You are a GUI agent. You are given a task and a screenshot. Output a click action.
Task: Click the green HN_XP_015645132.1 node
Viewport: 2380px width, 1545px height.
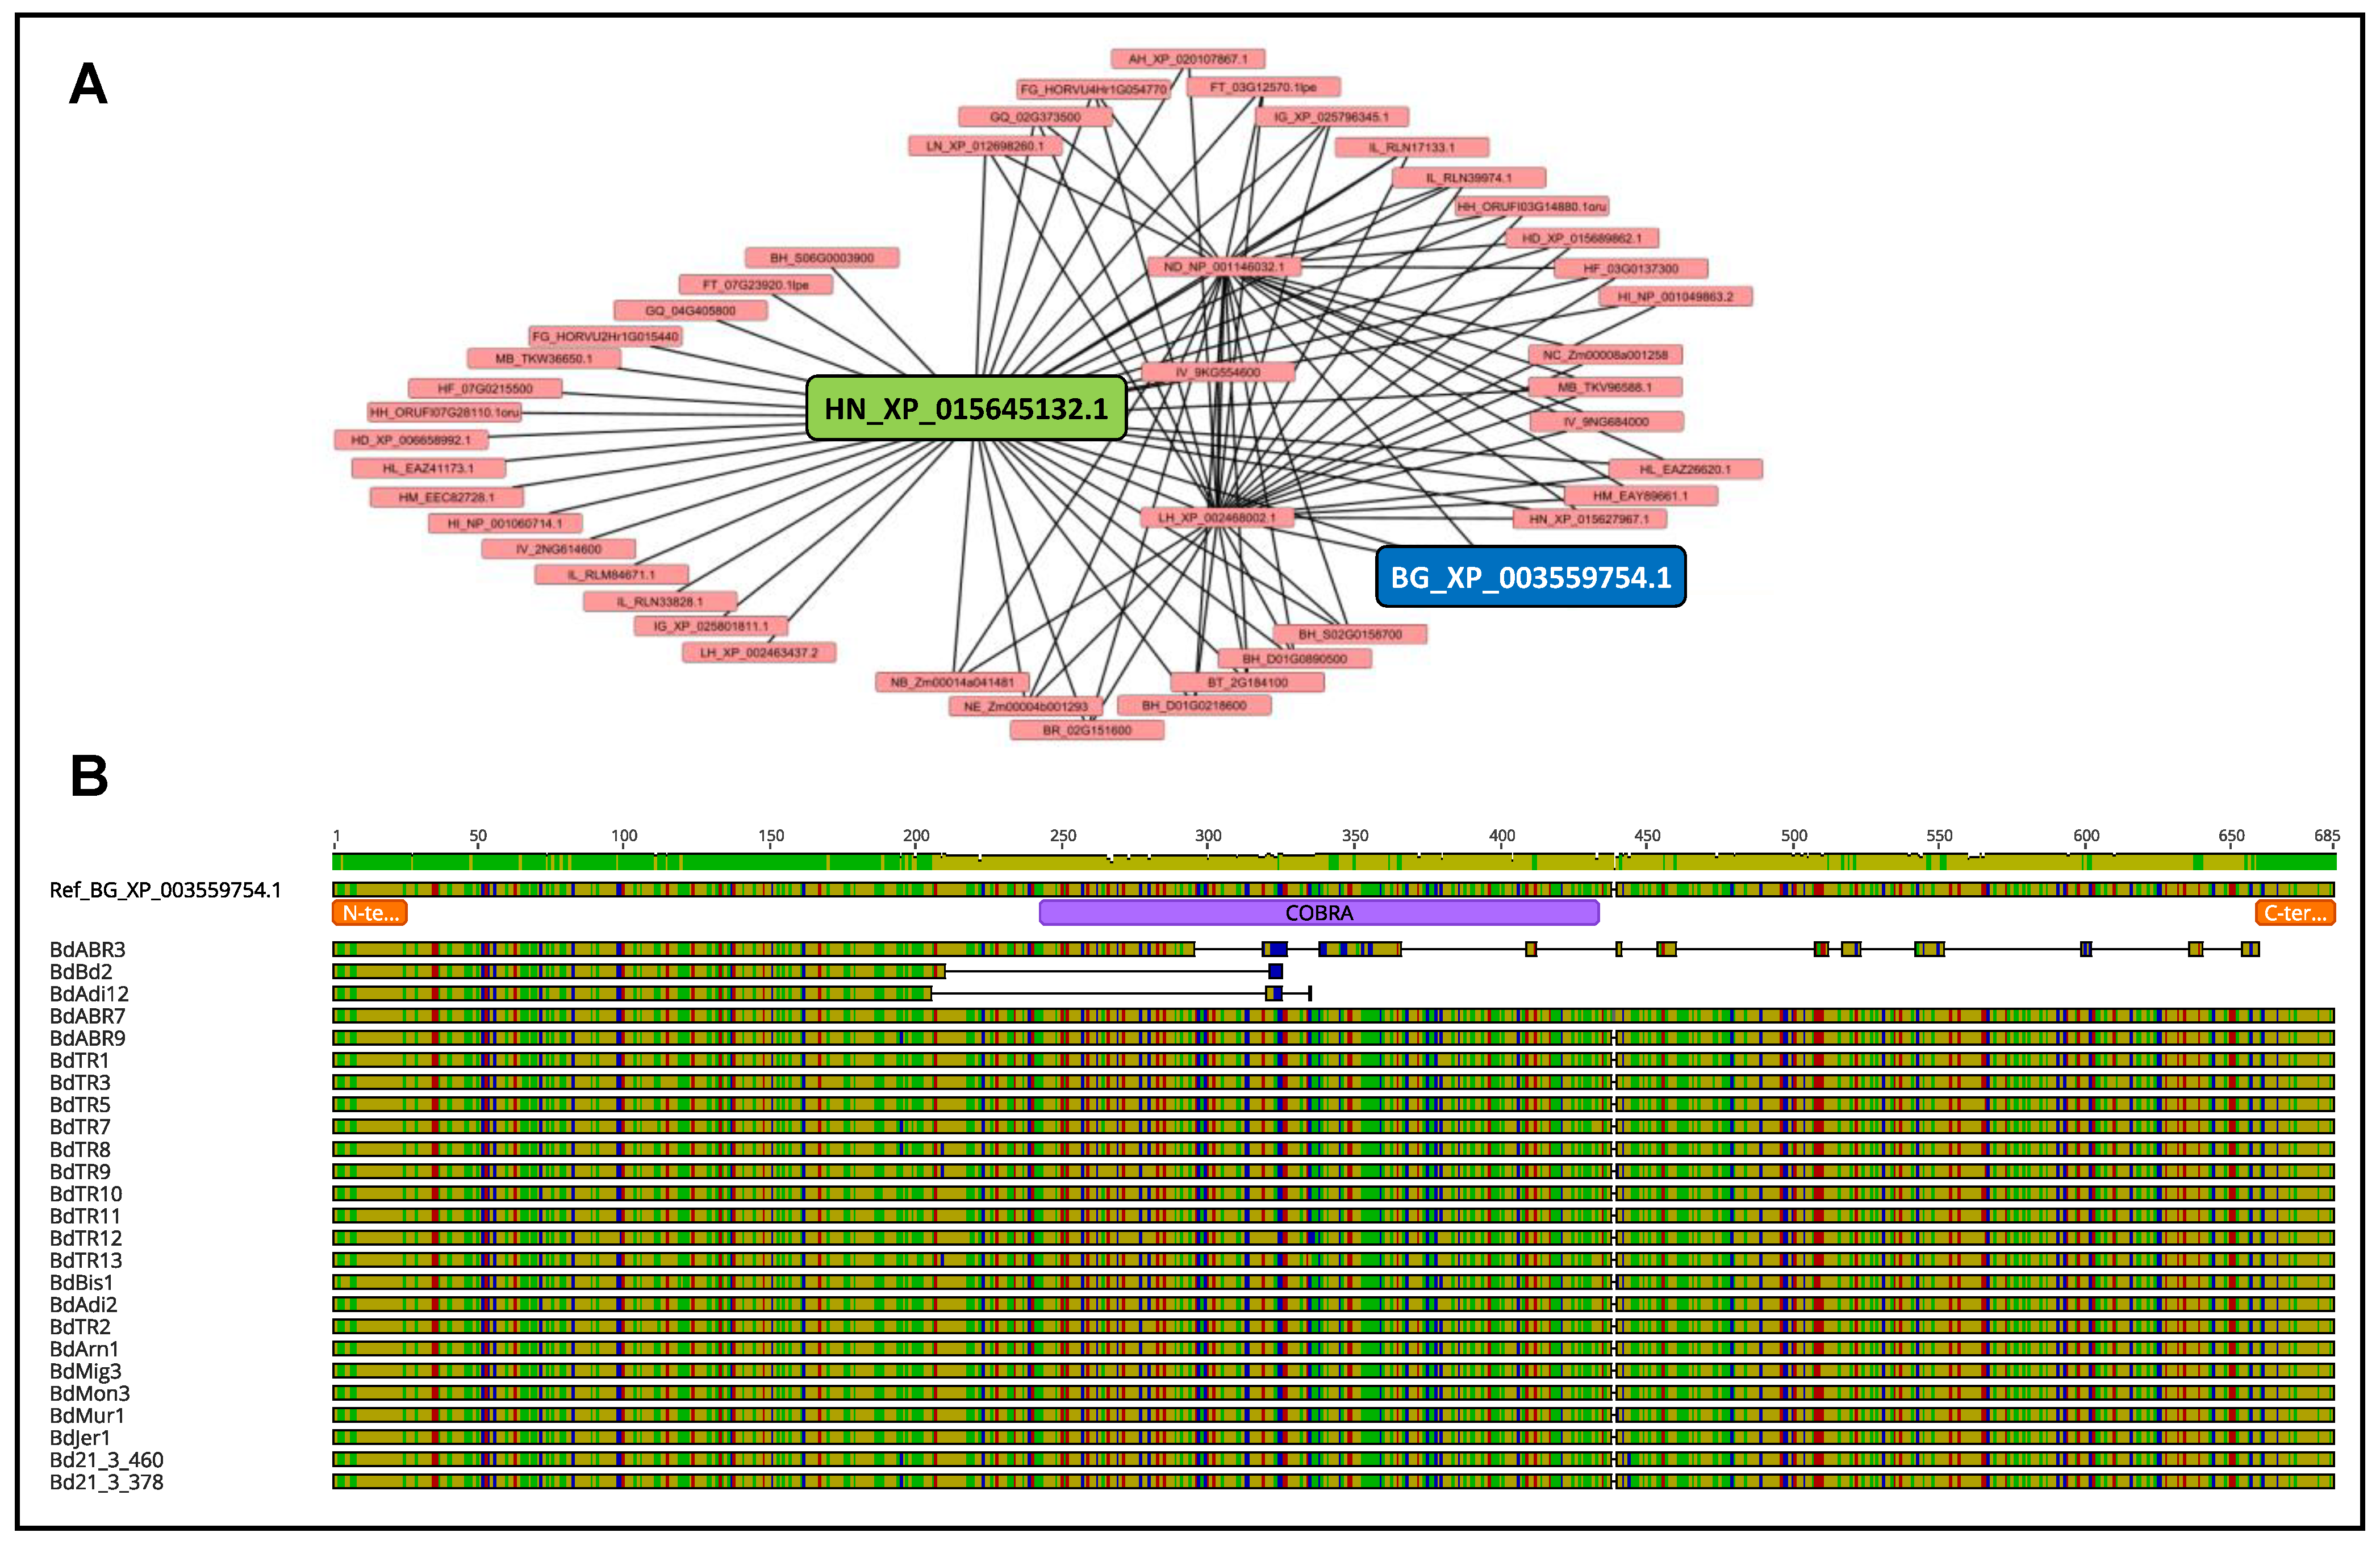click(966, 408)
